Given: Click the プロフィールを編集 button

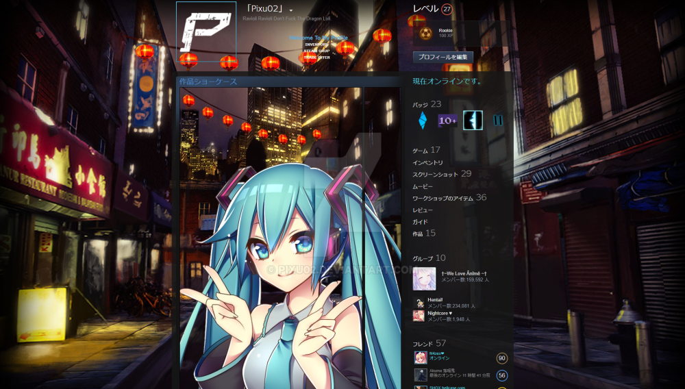Looking at the screenshot, I should pyautogui.click(x=443, y=57).
